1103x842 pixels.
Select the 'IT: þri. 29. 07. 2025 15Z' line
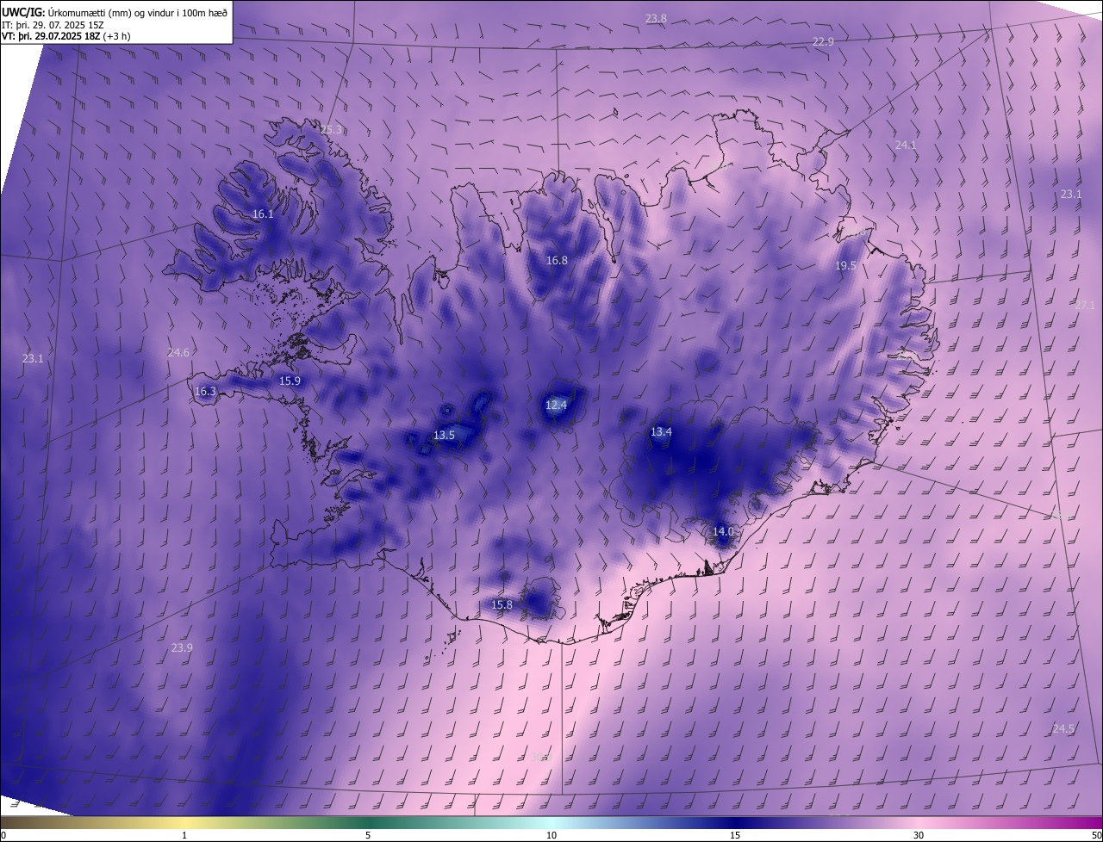coord(53,25)
